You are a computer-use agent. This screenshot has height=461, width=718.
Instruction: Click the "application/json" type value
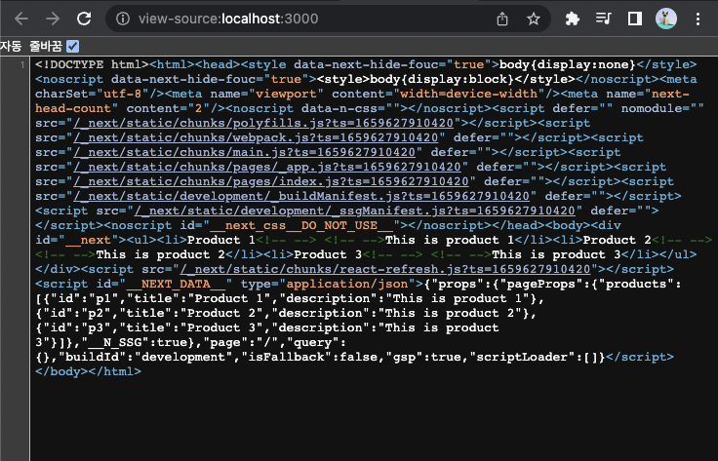[x=347, y=284]
